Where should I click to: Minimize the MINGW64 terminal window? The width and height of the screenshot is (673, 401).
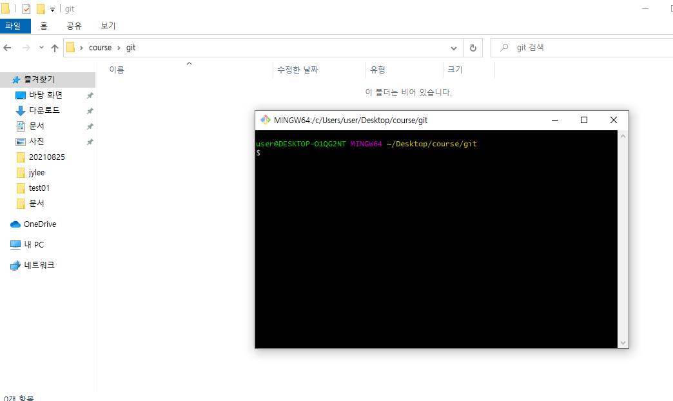pos(554,120)
